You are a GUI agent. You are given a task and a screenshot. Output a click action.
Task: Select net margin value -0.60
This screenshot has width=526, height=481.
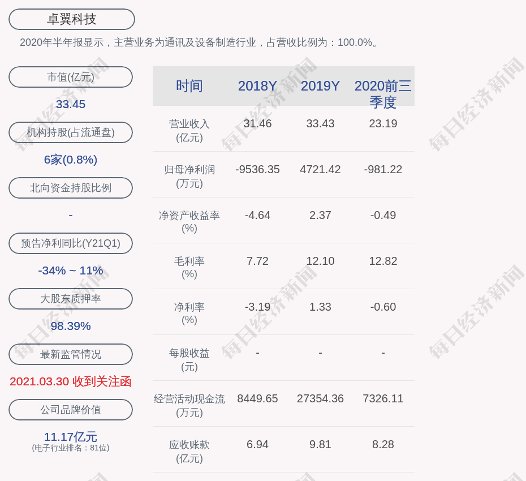point(383,307)
